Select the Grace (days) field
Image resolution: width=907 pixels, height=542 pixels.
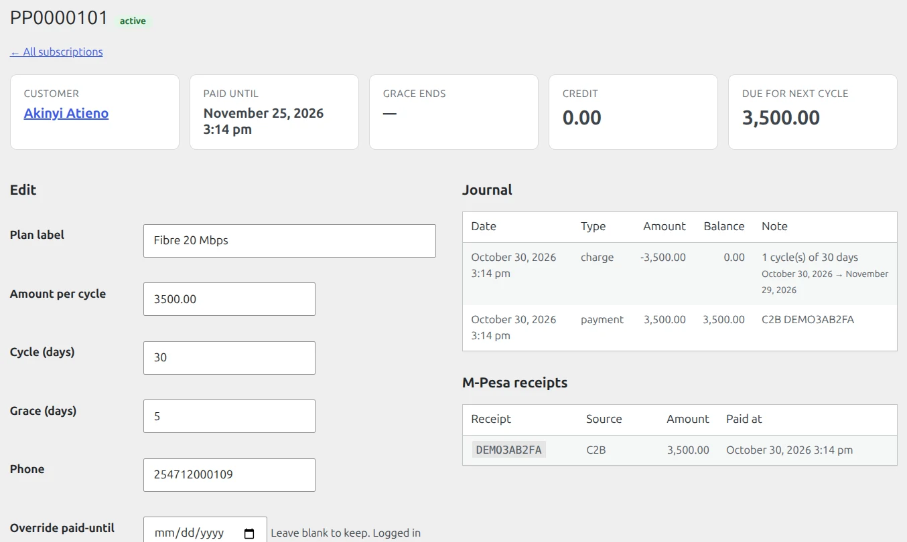point(229,416)
